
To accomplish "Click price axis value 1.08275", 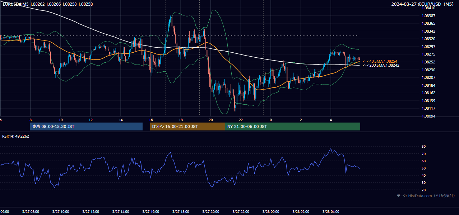I will [x=428, y=54].
